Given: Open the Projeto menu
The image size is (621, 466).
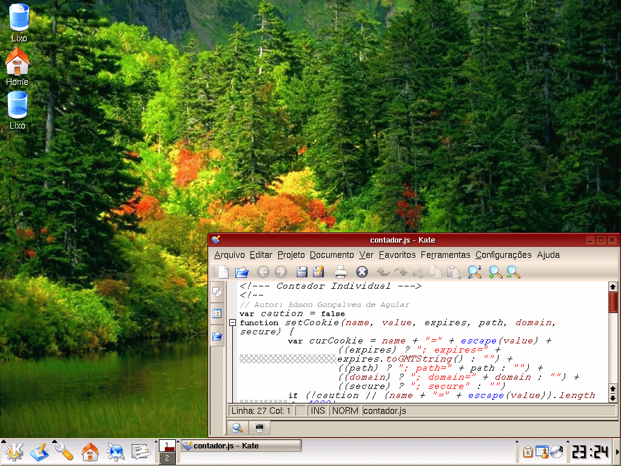Looking at the screenshot, I should pos(291,255).
